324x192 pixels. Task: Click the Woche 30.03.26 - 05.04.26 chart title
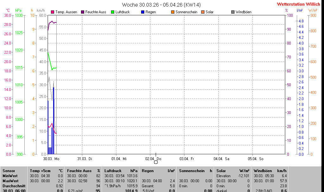point(161,5)
